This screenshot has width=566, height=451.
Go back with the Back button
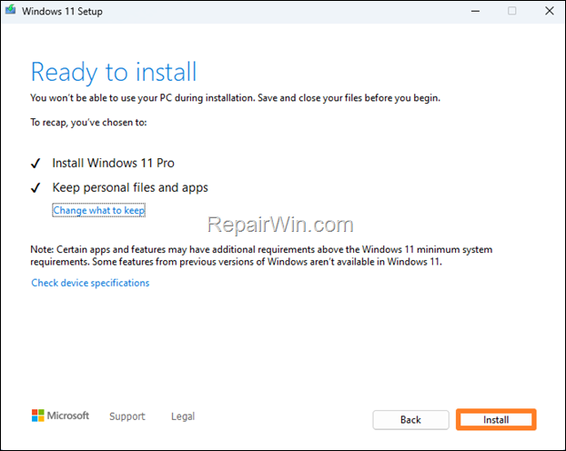click(x=410, y=419)
